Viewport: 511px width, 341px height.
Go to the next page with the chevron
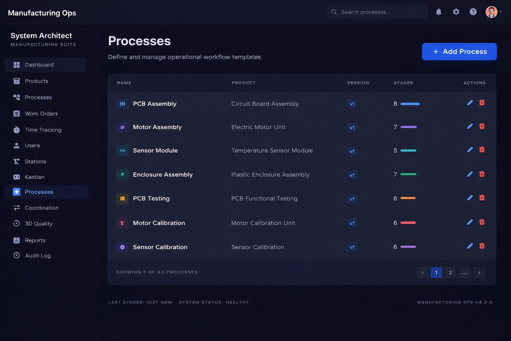479,272
